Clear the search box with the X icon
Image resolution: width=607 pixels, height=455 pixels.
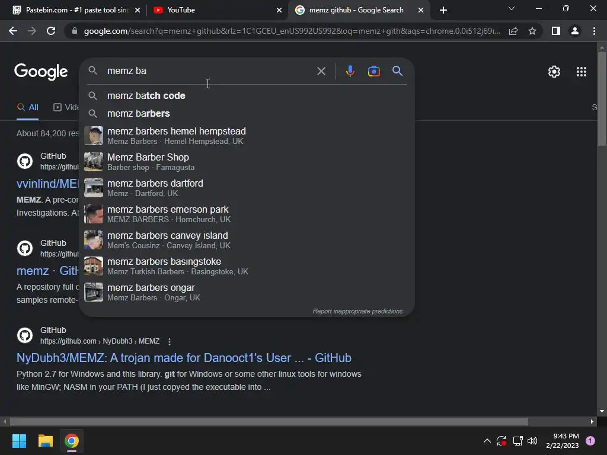coord(321,71)
